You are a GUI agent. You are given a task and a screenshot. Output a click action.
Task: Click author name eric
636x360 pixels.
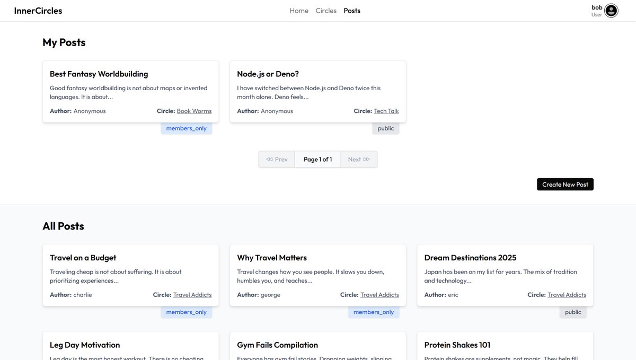click(x=453, y=295)
